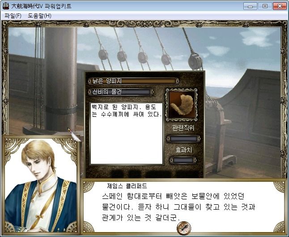Click the item description text box

tap(127, 133)
